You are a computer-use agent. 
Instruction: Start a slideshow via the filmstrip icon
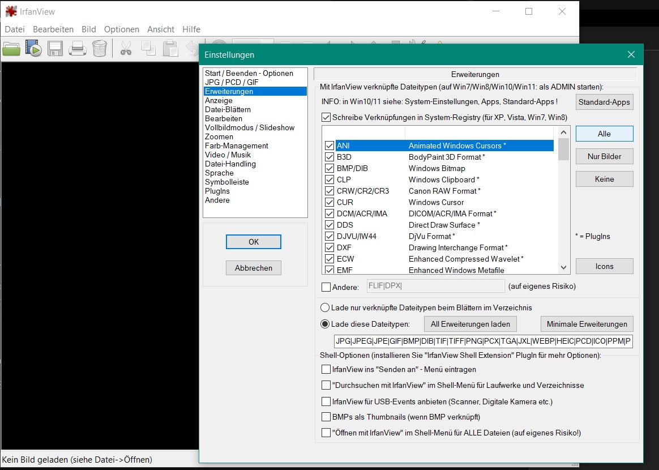(33, 48)
